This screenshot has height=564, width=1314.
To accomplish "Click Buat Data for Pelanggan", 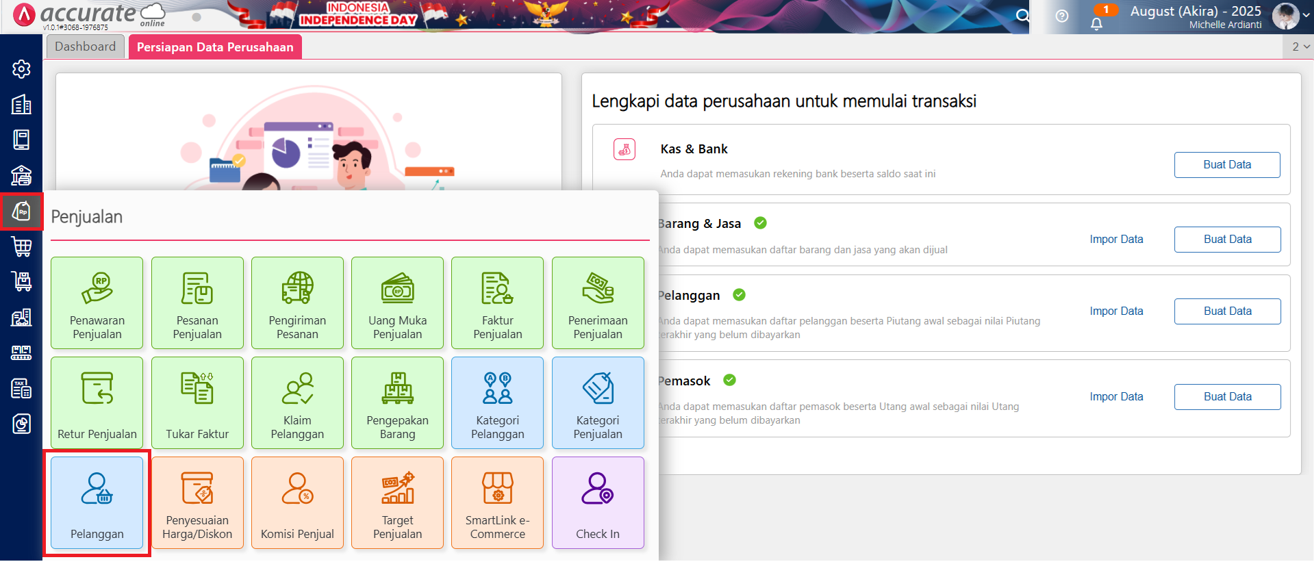I will pos(1228,311).
